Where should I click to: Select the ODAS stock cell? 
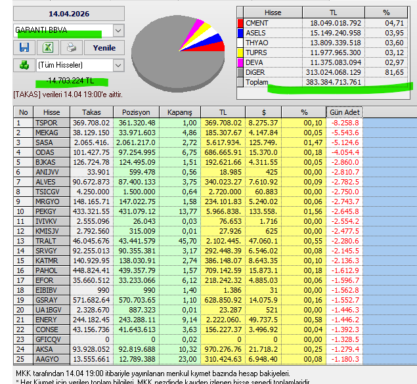[52, 152]
